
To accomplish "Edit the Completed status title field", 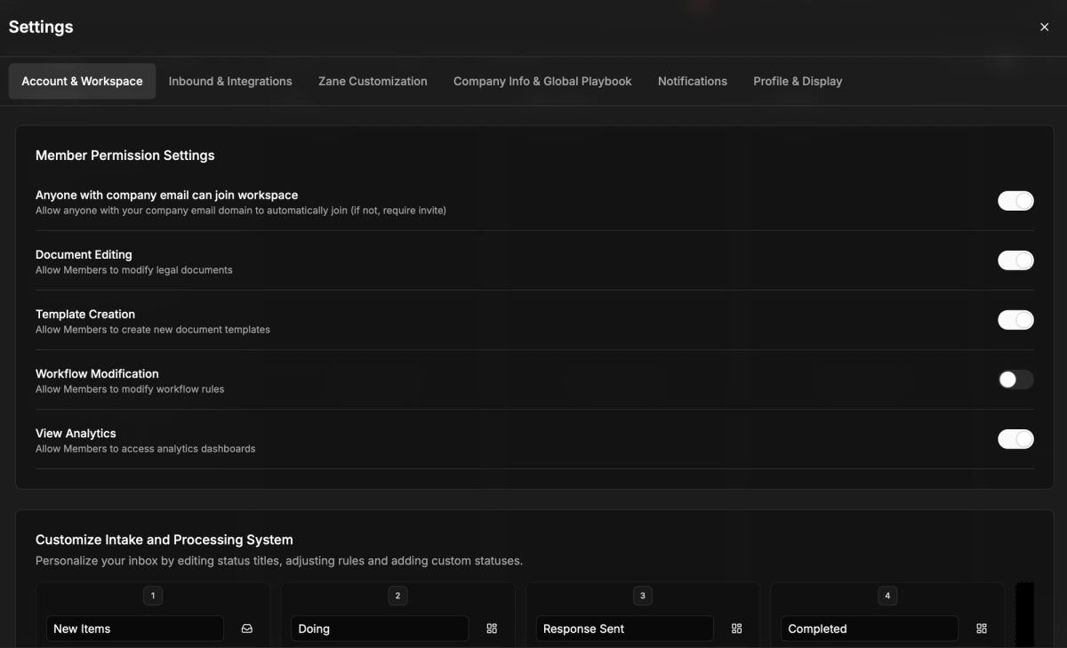I will coord(870,628).
